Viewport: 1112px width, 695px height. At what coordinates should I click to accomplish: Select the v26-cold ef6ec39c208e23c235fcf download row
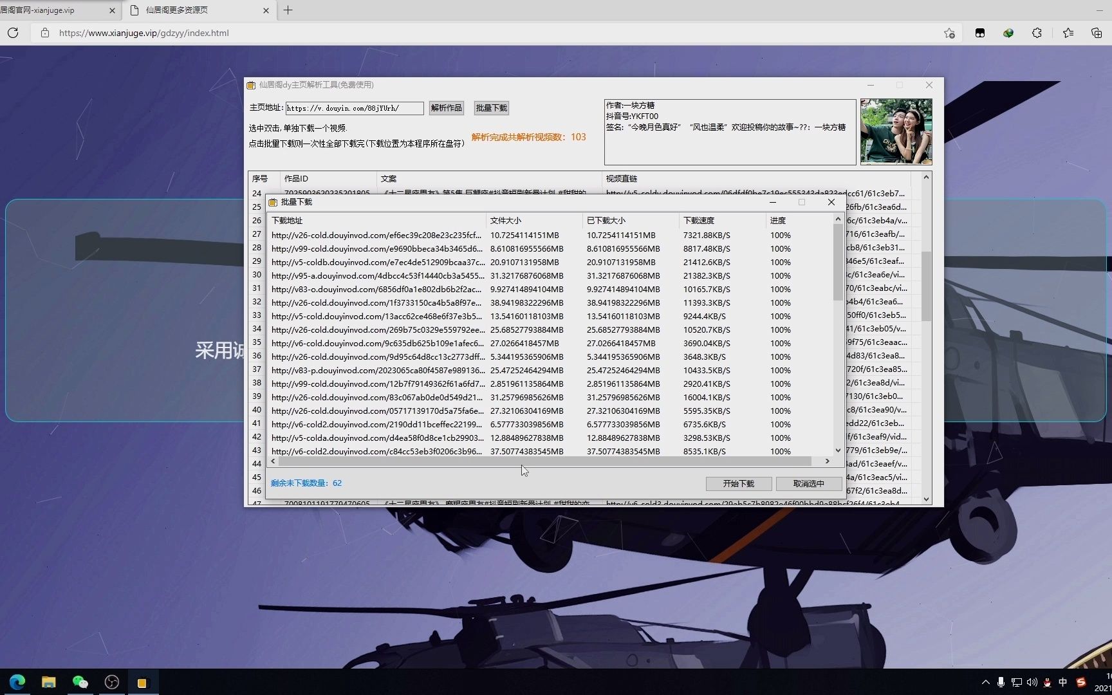[550, 236]
